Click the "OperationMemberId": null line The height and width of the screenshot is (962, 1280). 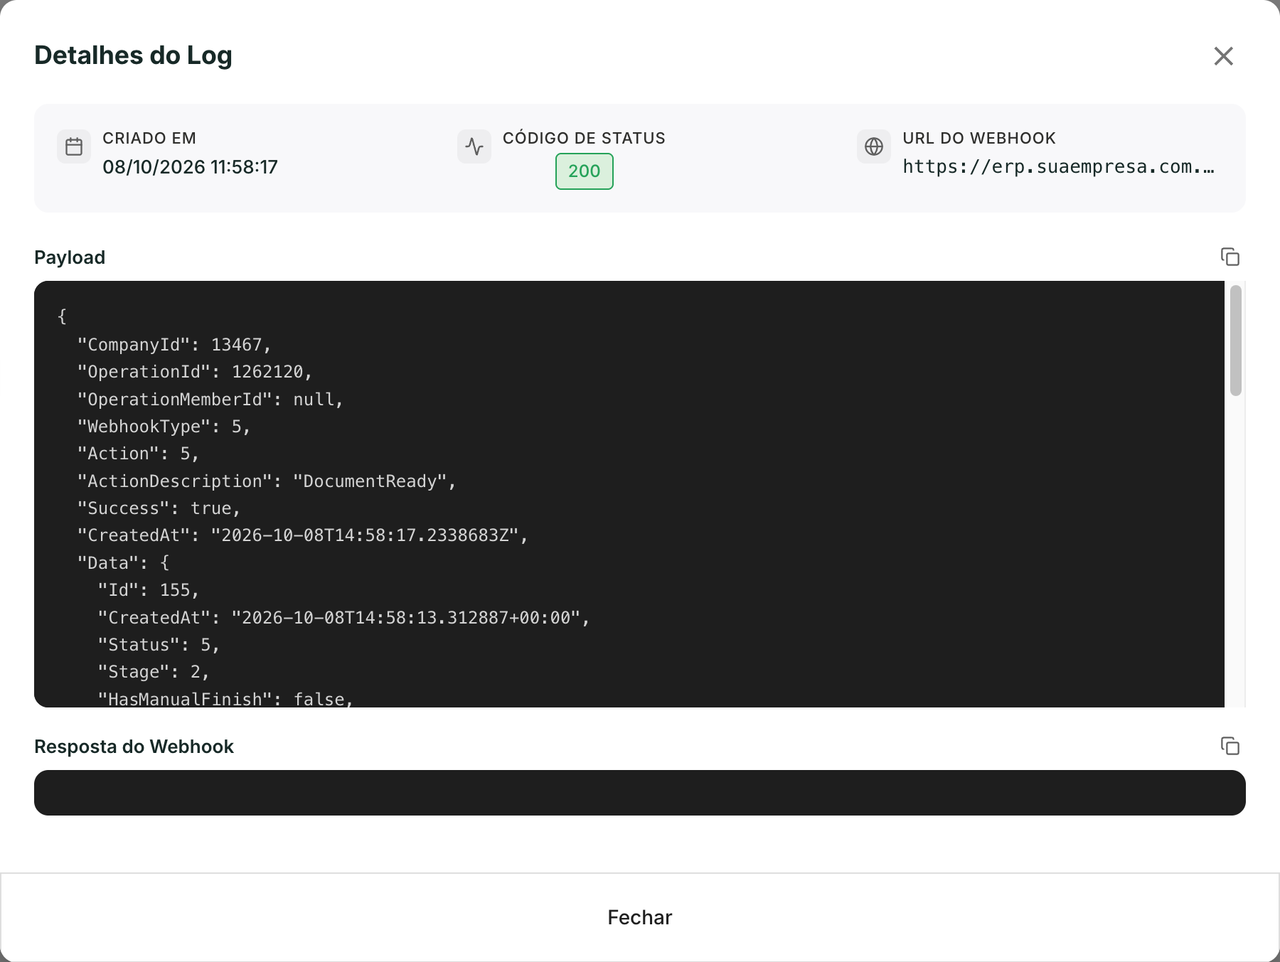(210, 400)
